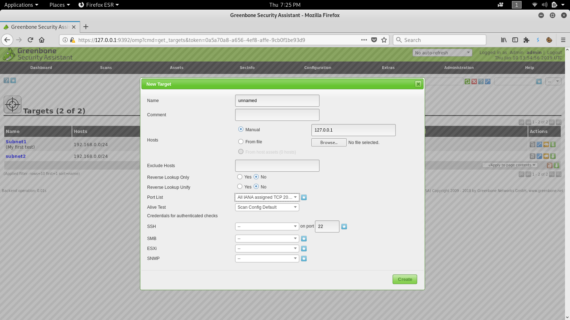The image size is (570, 320).
Task: Open the ESXi credential dropdown
Action: coord(267,249)
